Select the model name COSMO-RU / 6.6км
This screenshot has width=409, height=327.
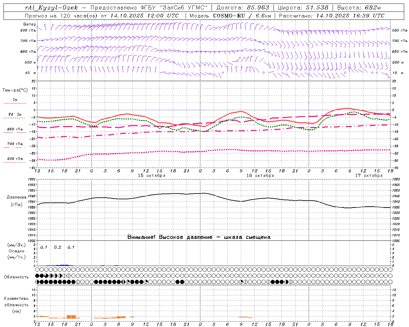242,16
